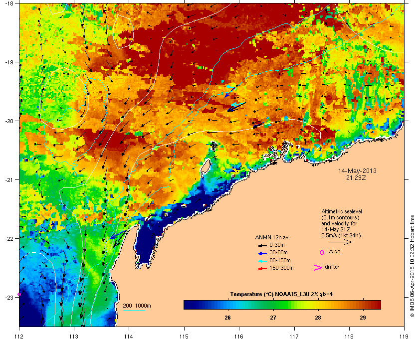The image size is (419, 339).
Task: Click the blue mooring arrow near latitude -22
Action: coord(118,234)
